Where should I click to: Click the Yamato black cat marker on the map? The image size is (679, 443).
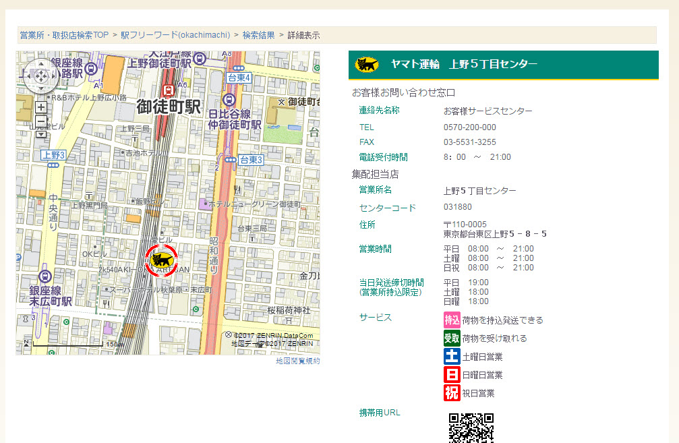point(161,260)
